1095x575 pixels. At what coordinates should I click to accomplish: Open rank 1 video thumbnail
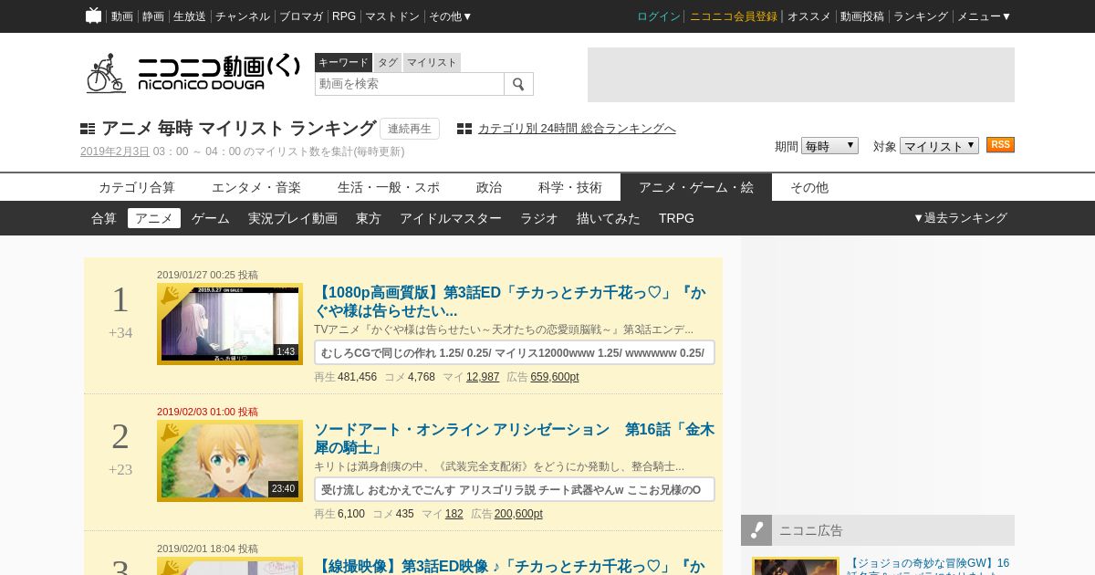tap(230, 324)
